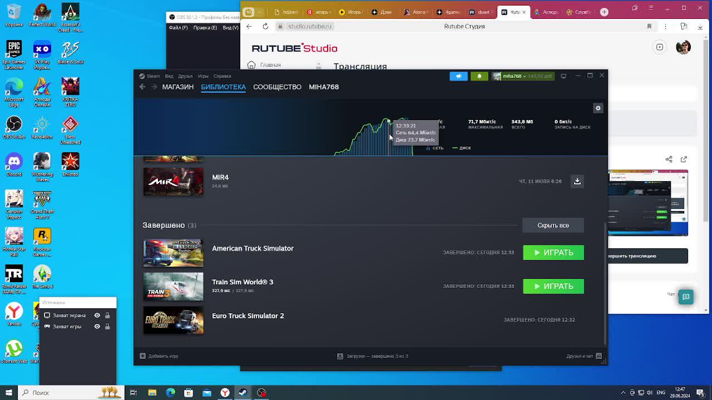Toggle lock on Захват экрана source

coord(107,316)
